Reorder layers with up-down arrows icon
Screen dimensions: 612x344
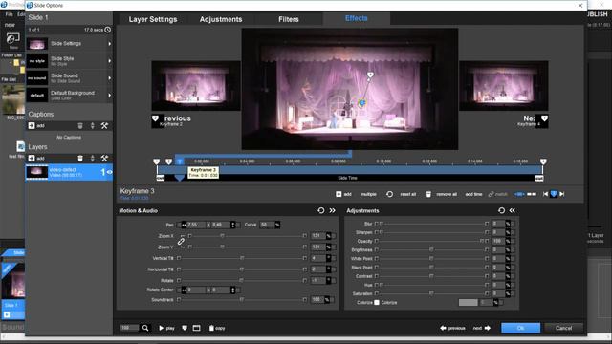[93, 159]
